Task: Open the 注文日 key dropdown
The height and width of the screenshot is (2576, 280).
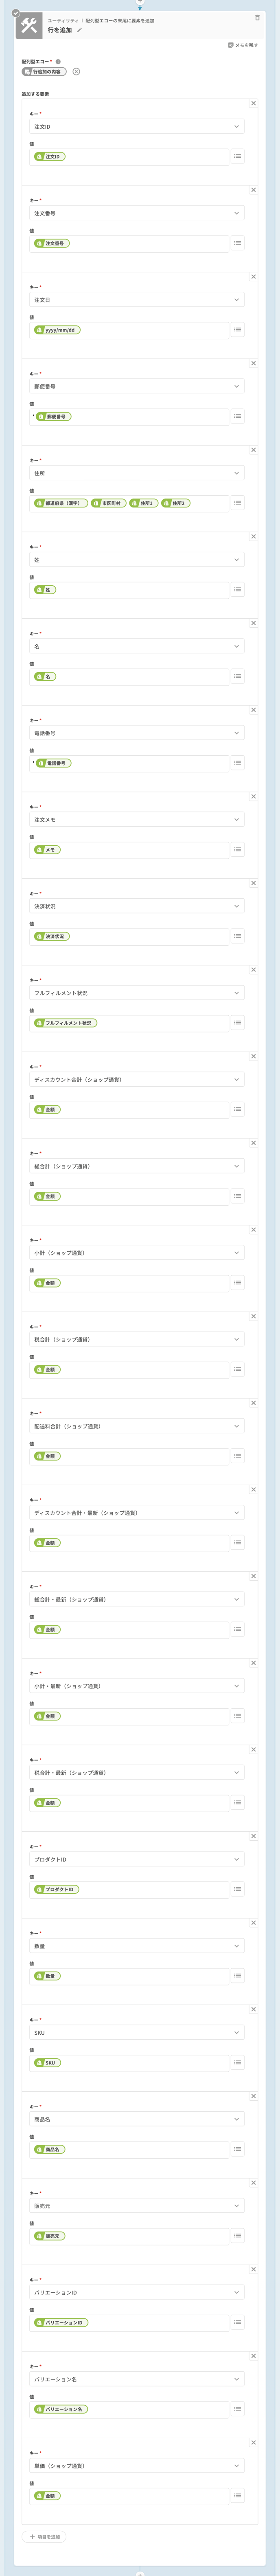Action: 137,300
